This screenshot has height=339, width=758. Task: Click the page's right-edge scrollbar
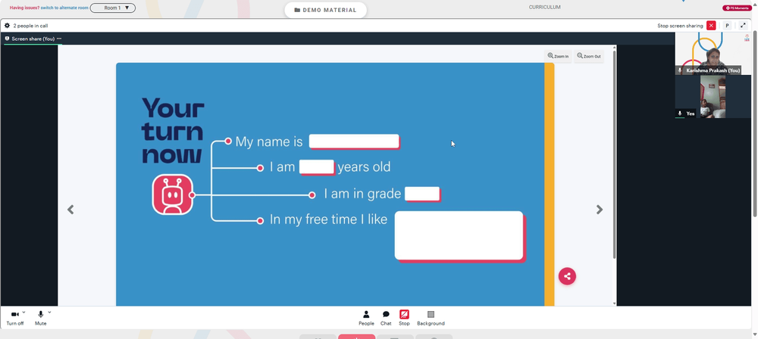click(x=755, y=123)
